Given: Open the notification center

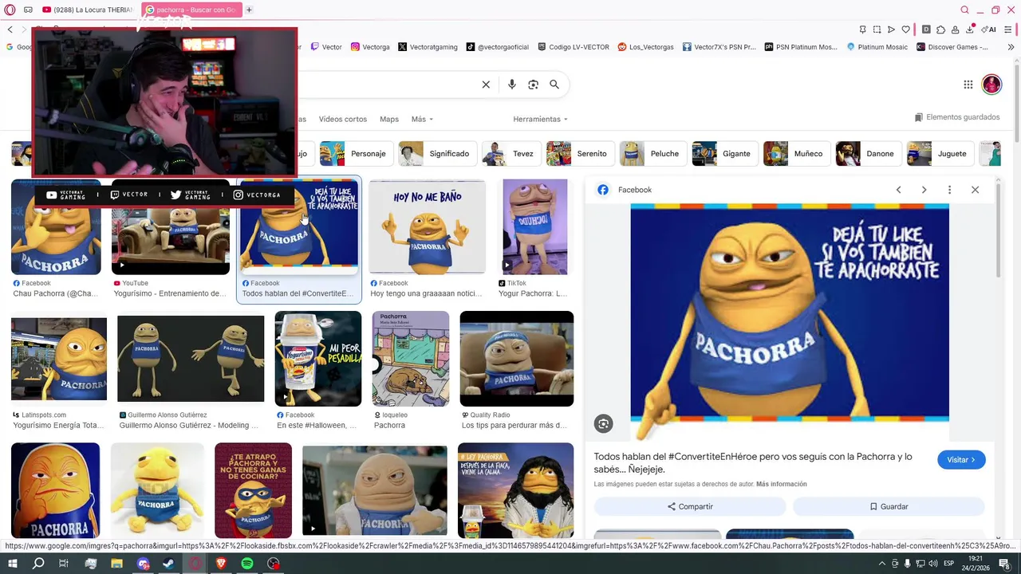Looking at the screenshot, I should pos(1004,564).
